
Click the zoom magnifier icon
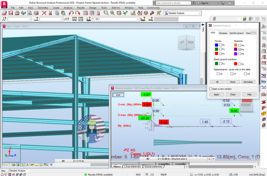pyautogui.click(x=106, y=13)
